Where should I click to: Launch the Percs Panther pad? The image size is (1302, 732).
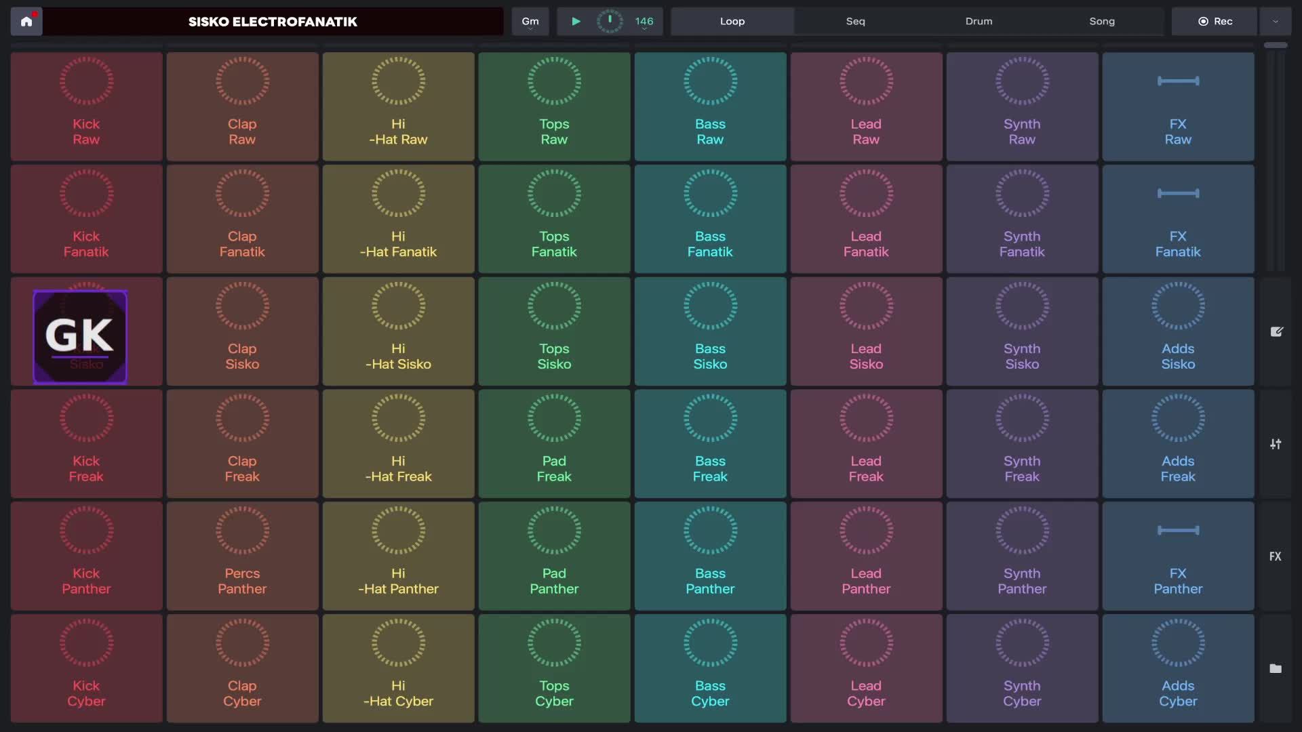click(243, 556)
